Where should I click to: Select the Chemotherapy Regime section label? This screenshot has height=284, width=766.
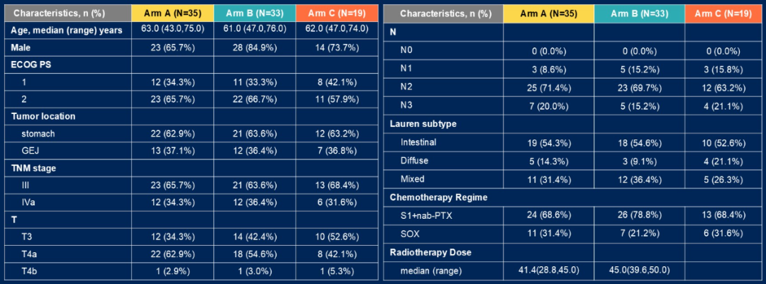(x=440, y=197)
